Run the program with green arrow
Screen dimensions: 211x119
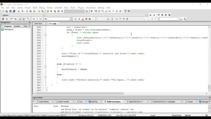(51, 11)
